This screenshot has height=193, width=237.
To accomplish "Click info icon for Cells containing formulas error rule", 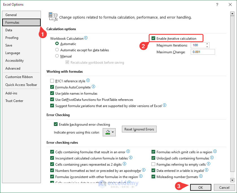I will coord(128,151).
